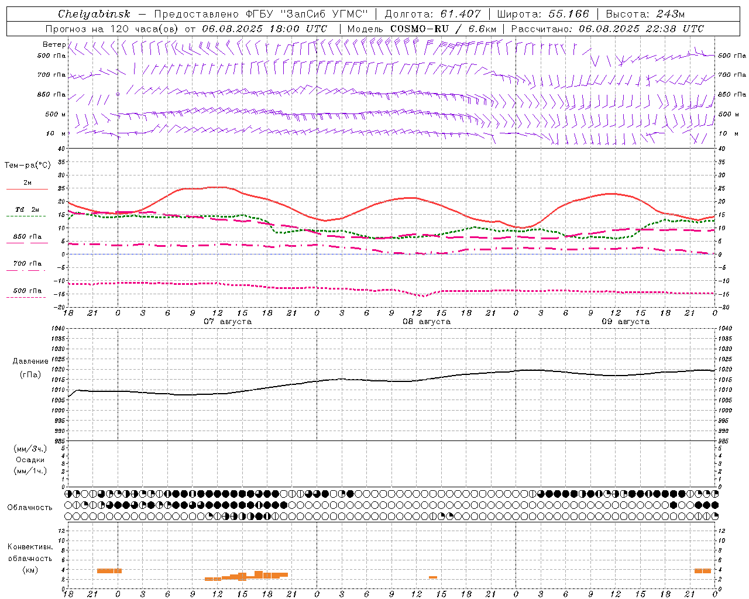Click the Chelyabinsk station title
The image size is (749, 599).
tap(94, 14)
